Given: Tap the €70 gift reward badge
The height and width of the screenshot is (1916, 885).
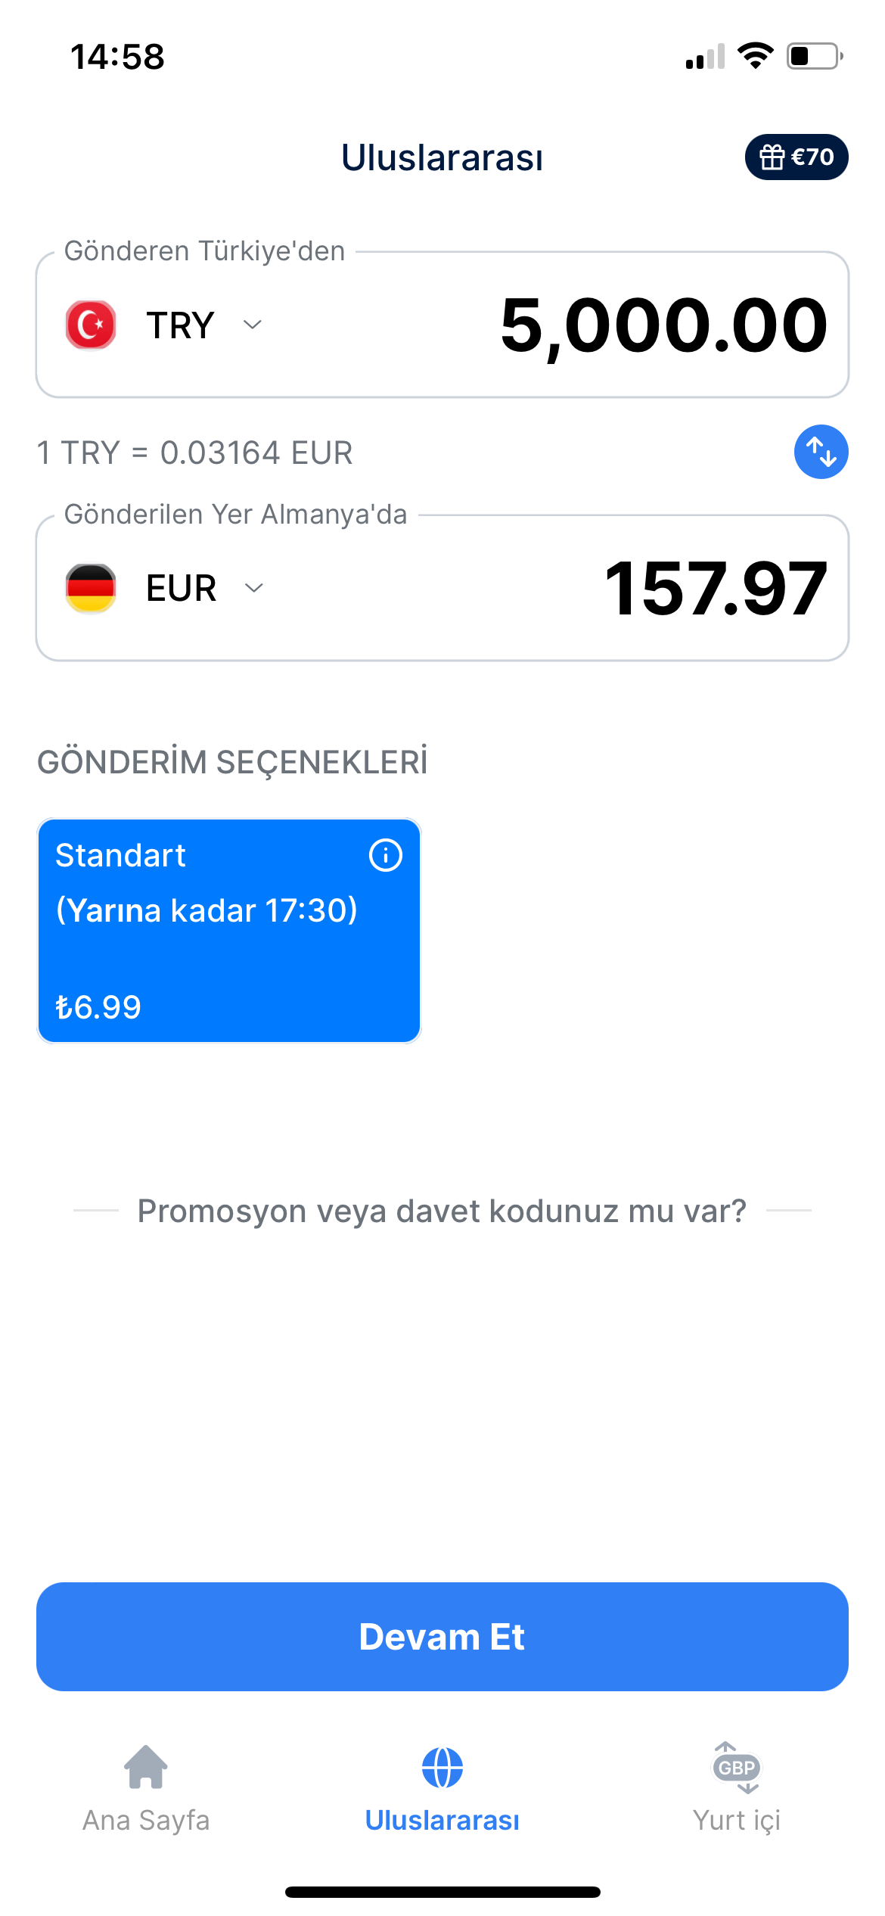Looking at the screenshot, I should click(796, 157).
